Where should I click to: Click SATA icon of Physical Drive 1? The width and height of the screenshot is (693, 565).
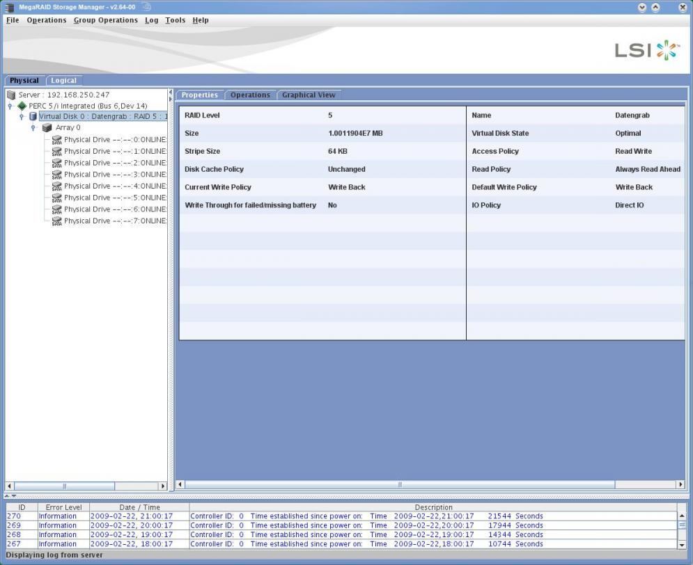coord(56,152)
